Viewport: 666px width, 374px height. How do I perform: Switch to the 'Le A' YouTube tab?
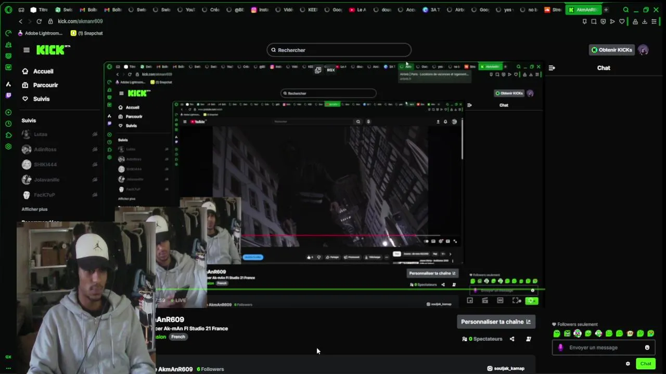(x=358, y=9)
